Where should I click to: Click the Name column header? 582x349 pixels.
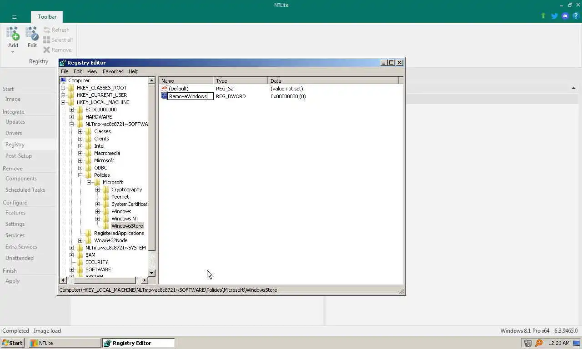click(186, 81)
